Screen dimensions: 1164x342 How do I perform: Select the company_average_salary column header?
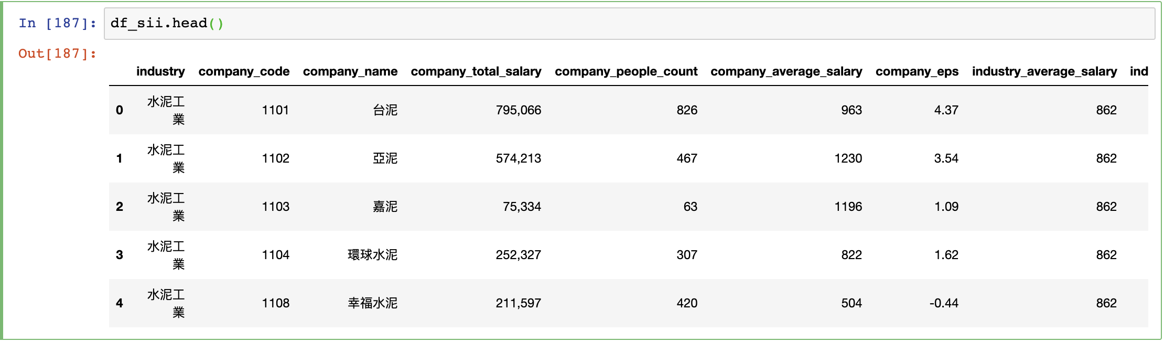[786, 71]
